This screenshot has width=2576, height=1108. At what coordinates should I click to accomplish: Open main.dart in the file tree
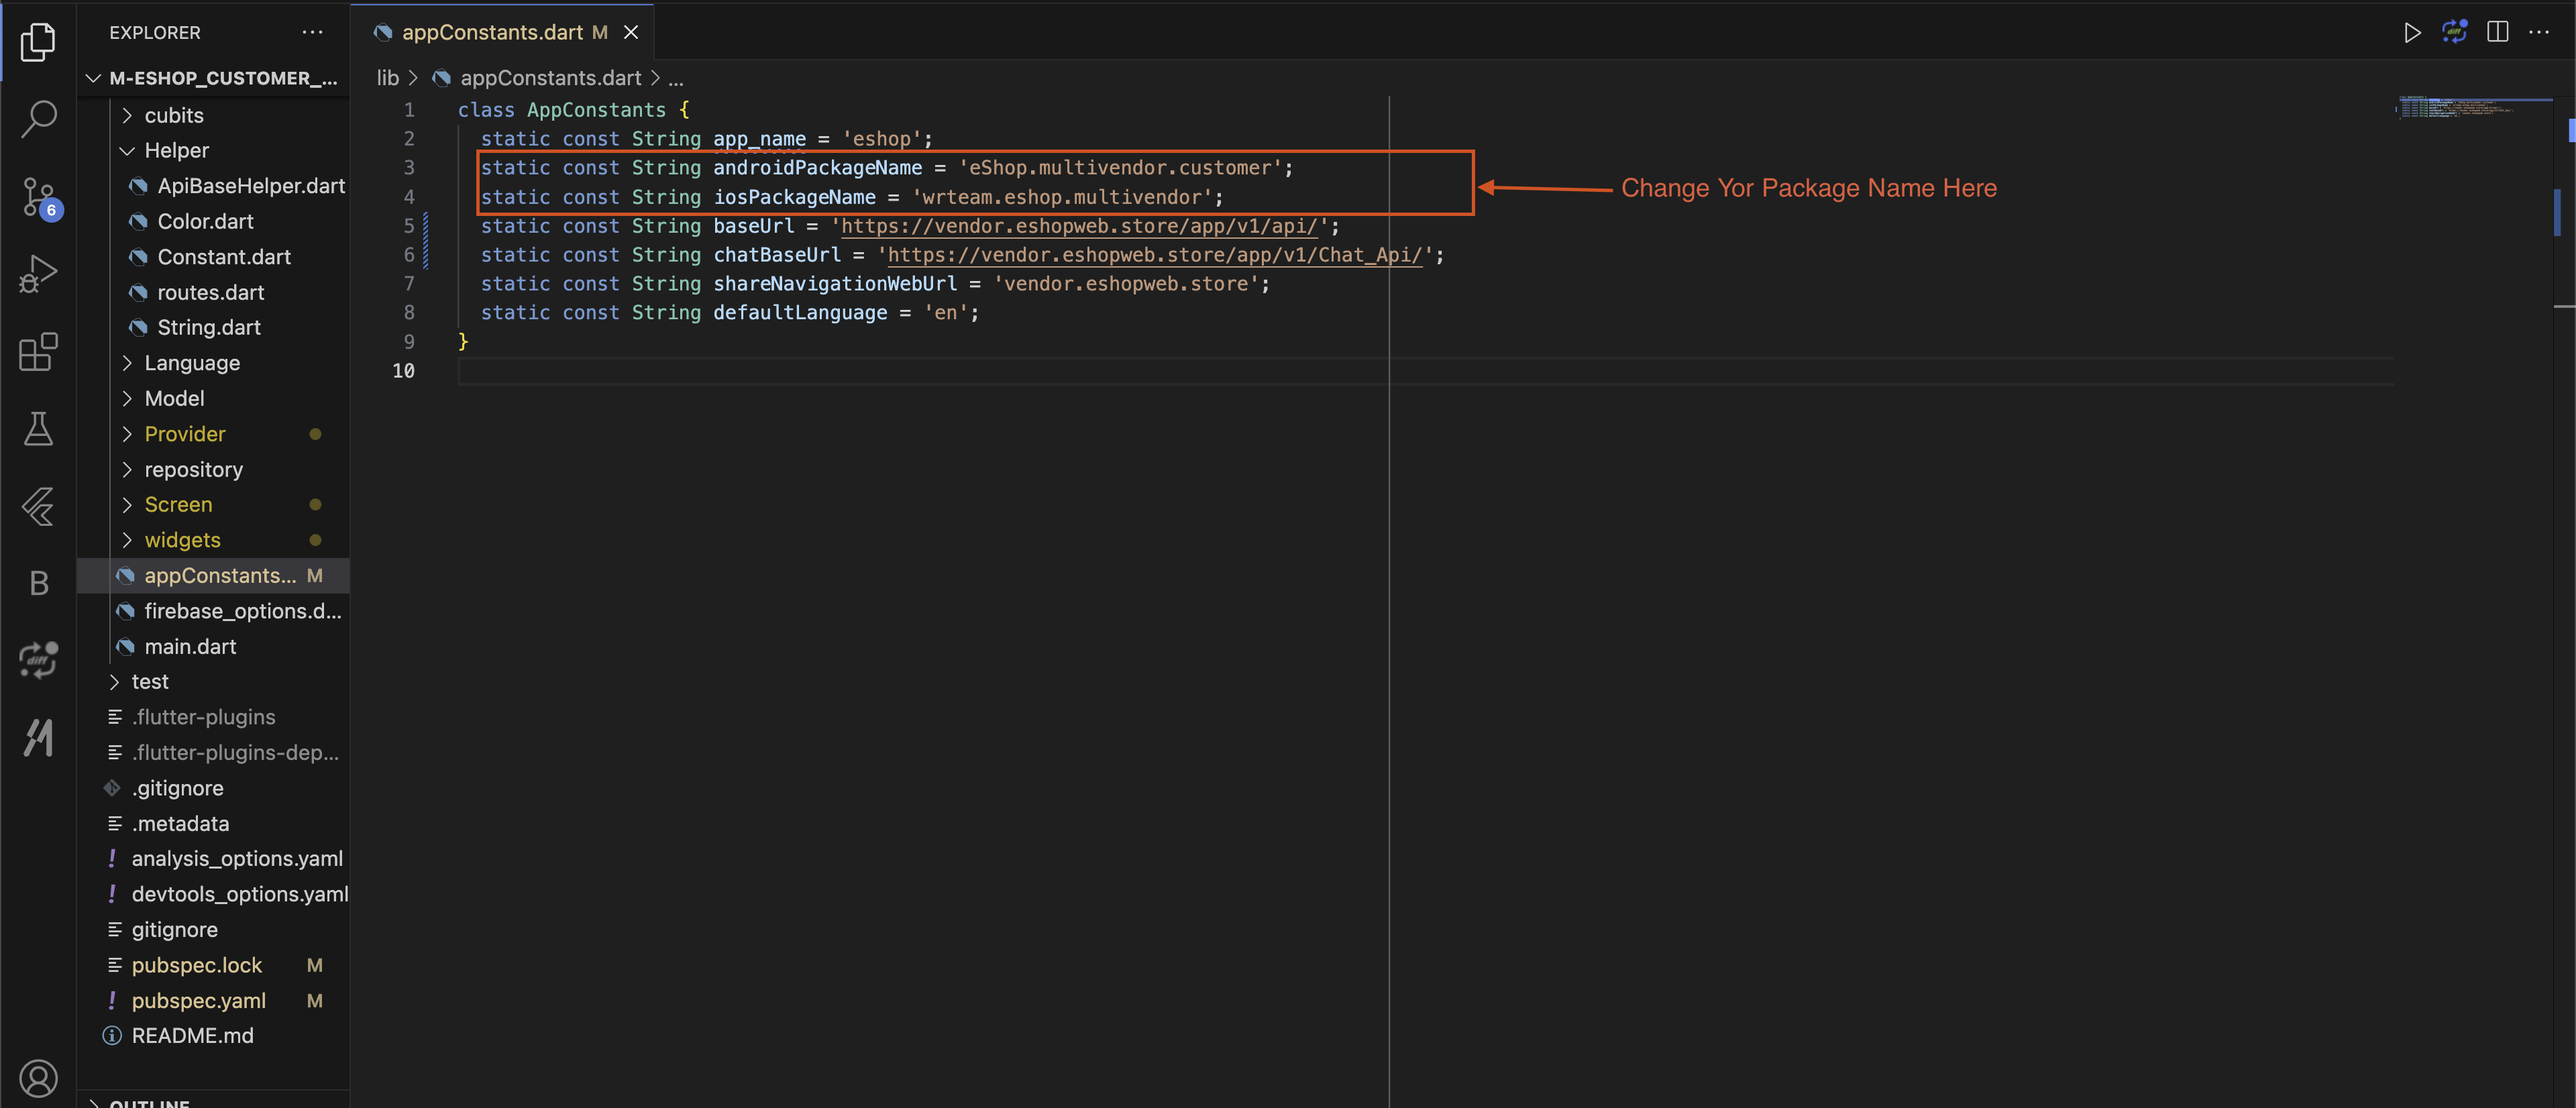click(x=190, y=647)
